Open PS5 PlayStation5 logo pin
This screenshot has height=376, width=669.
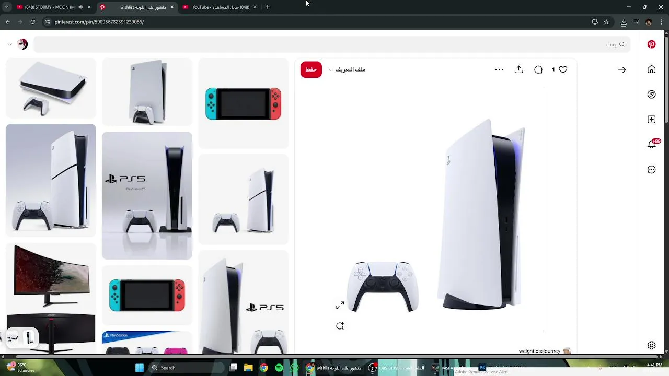click(147, 195)
